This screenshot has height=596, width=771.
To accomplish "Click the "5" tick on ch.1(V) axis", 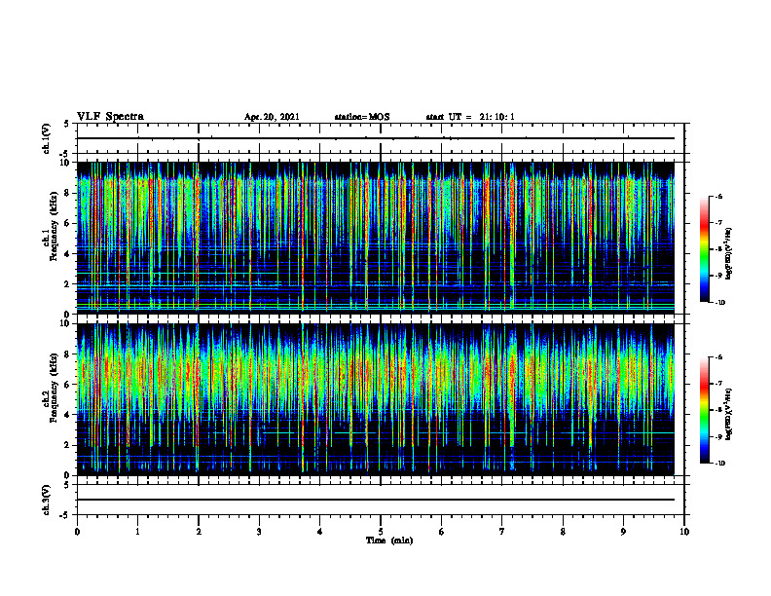I will [x=68, y=125].
